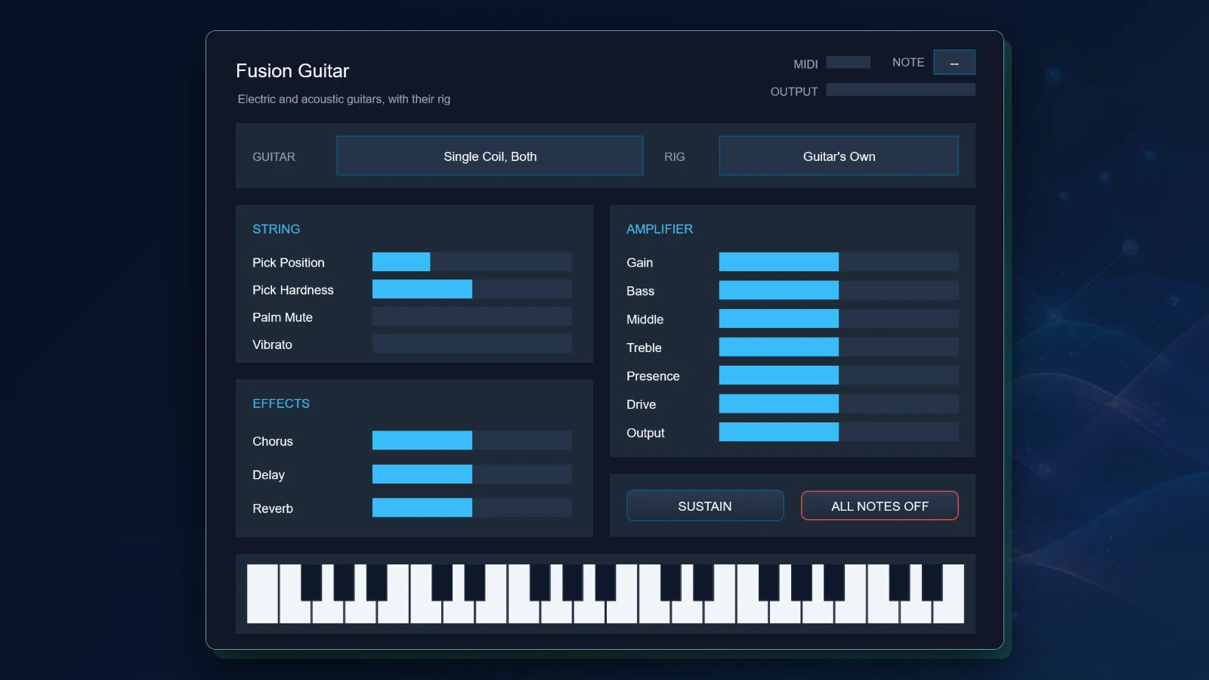Adjust the Pick Position slider
This screenshot has height=680, width=1209.
472,262
